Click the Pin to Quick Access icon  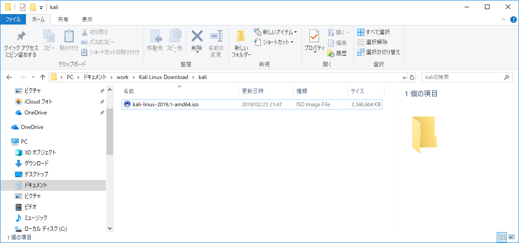pos(21,36)
